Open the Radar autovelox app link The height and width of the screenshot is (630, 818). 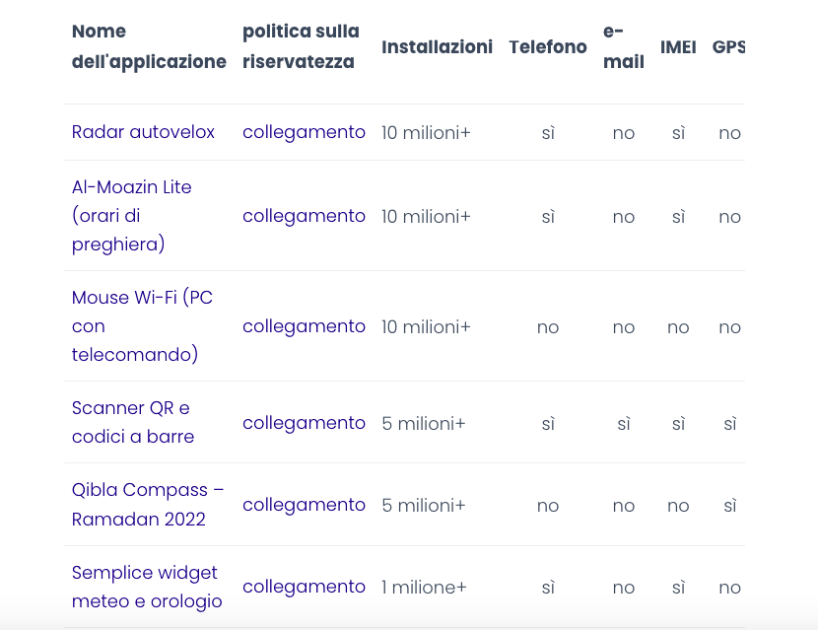[x=143, y=132]
